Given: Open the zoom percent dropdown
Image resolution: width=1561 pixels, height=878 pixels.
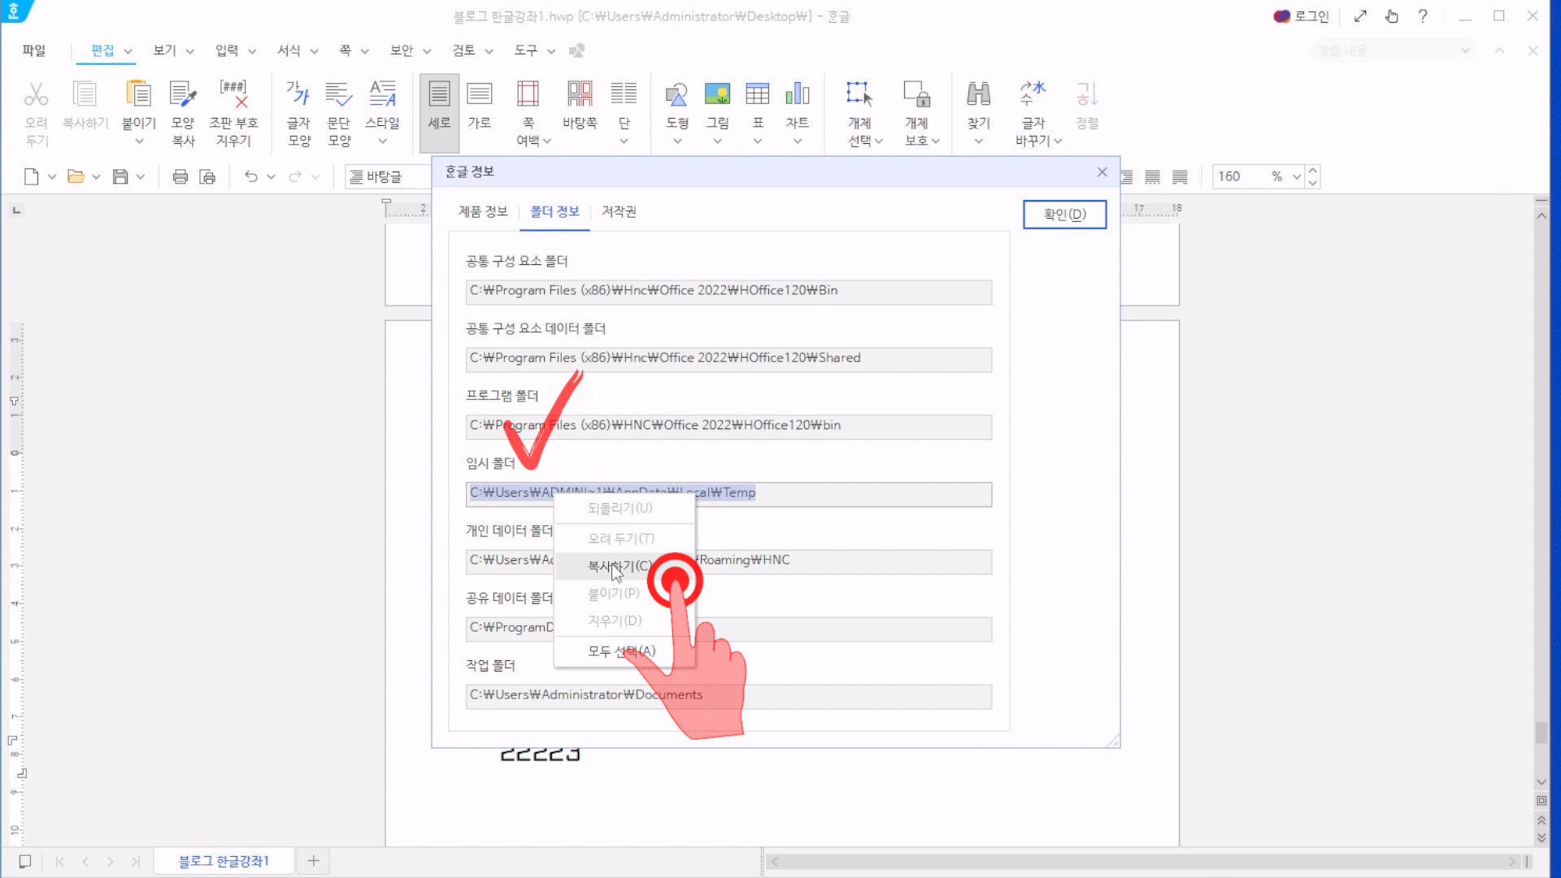Looking at the screenshot, I should coord(1296,176).
